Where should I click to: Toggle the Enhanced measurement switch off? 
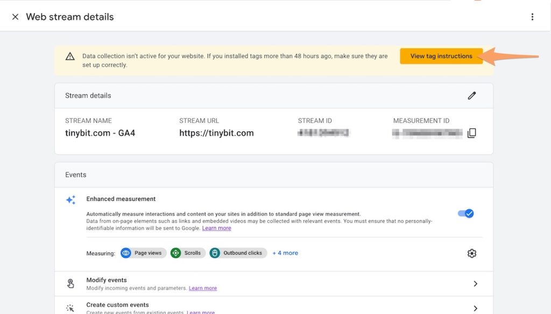click(466, 213)
